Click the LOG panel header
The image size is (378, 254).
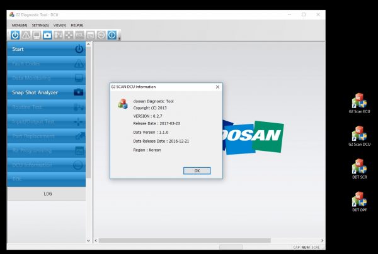coord(47,194)
